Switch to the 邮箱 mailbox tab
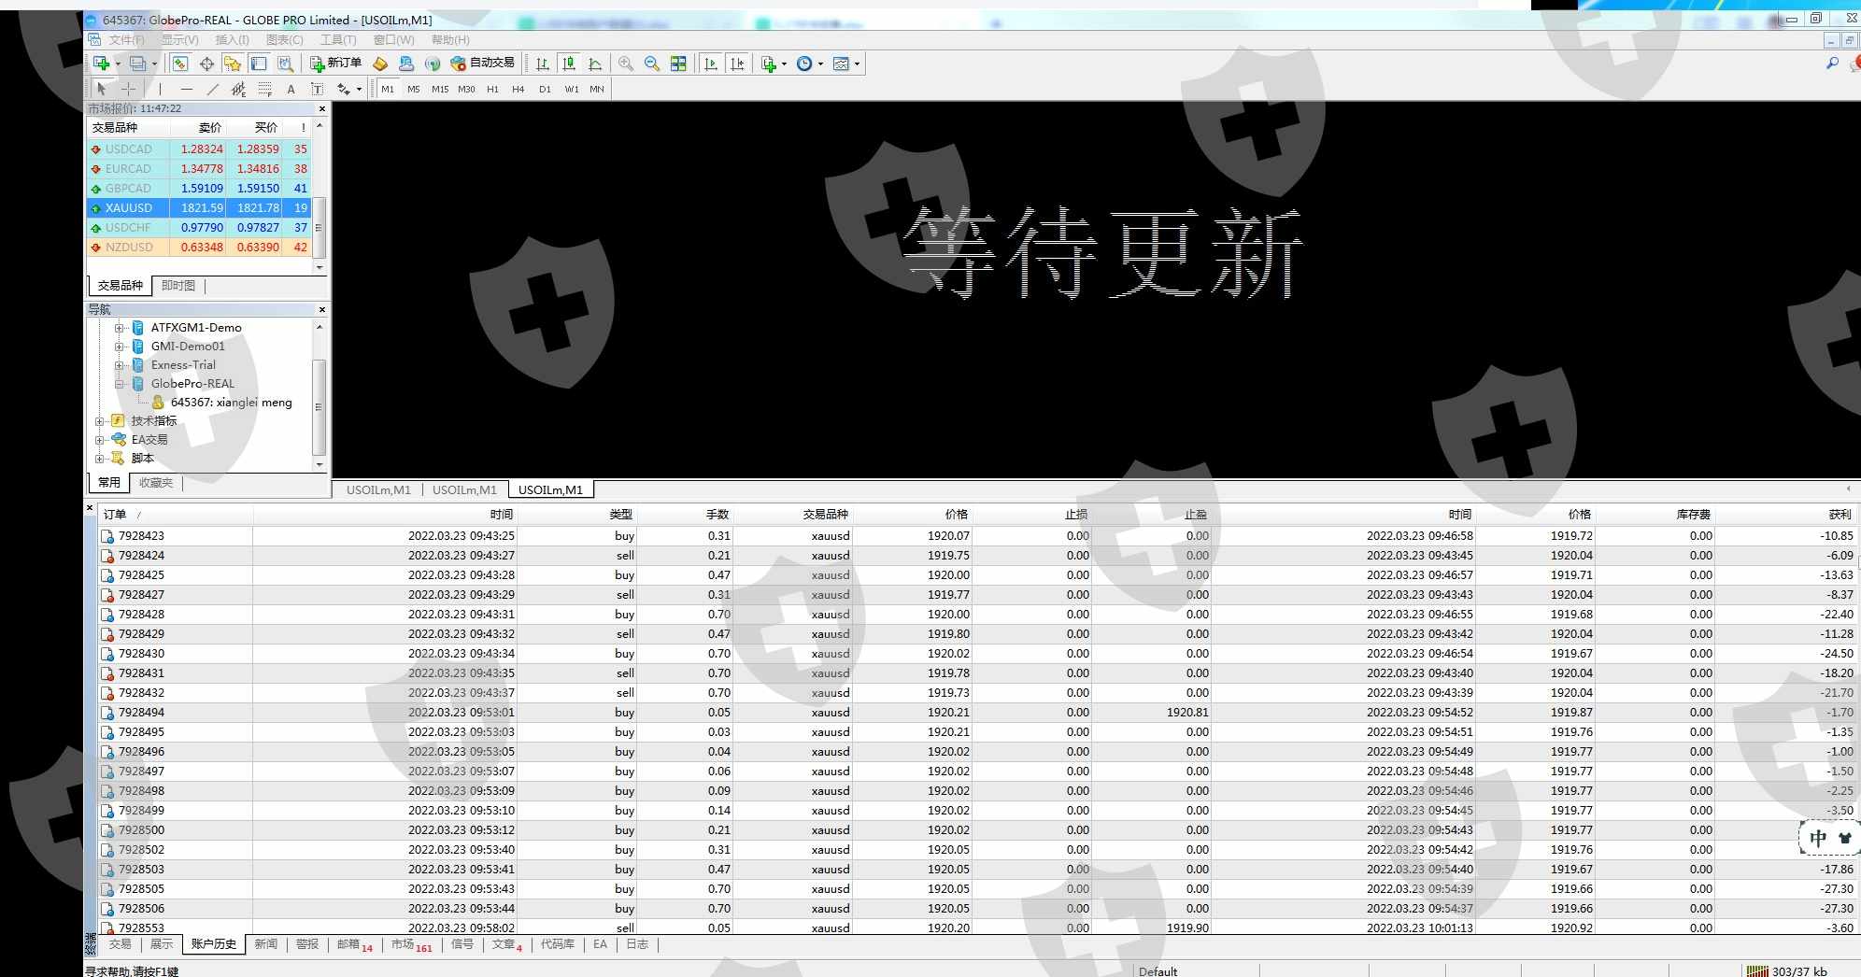The height and width of the screenshot is (977, 1861). click(355, 945)
